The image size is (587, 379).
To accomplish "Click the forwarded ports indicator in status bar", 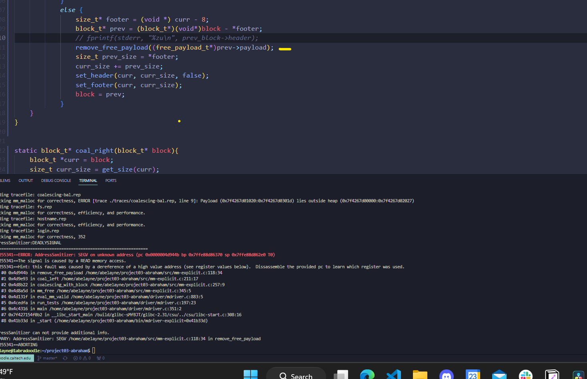I will point(100,358).
